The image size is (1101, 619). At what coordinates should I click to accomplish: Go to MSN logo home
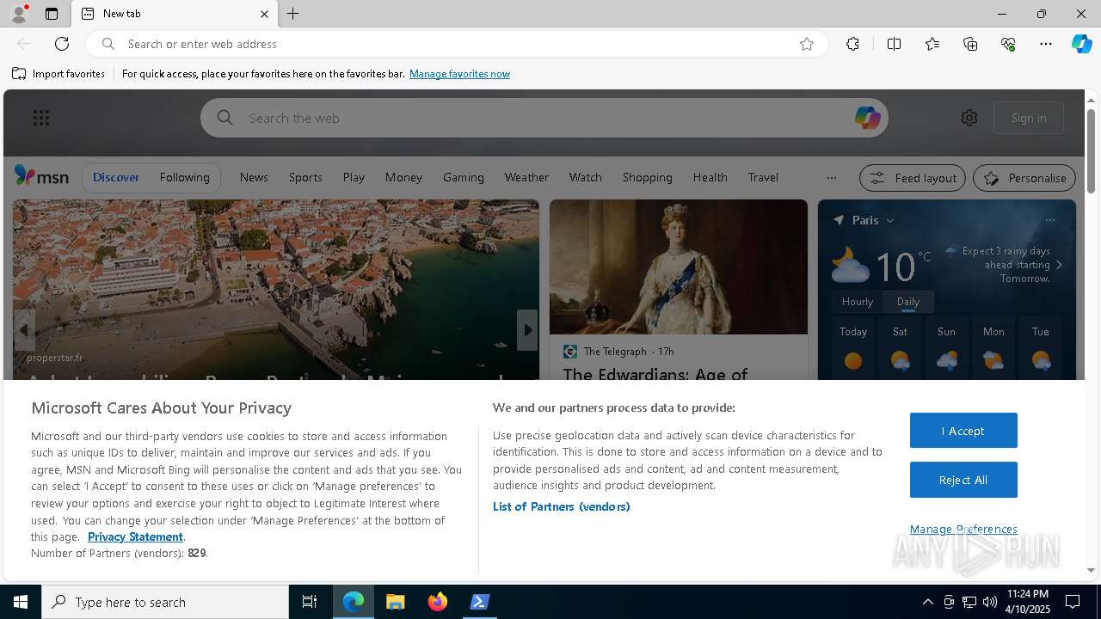pos(41,176)
